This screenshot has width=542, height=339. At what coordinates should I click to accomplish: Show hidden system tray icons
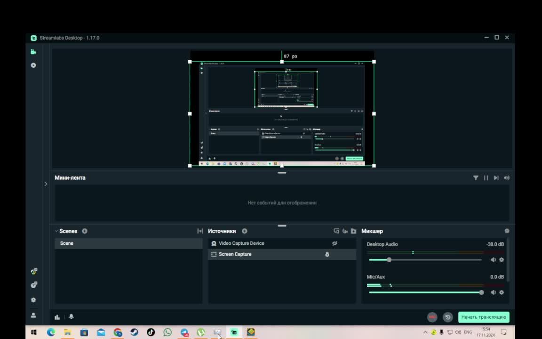(425, 332)
